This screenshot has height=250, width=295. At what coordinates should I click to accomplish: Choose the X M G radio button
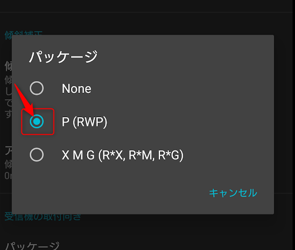coord(37,155)
